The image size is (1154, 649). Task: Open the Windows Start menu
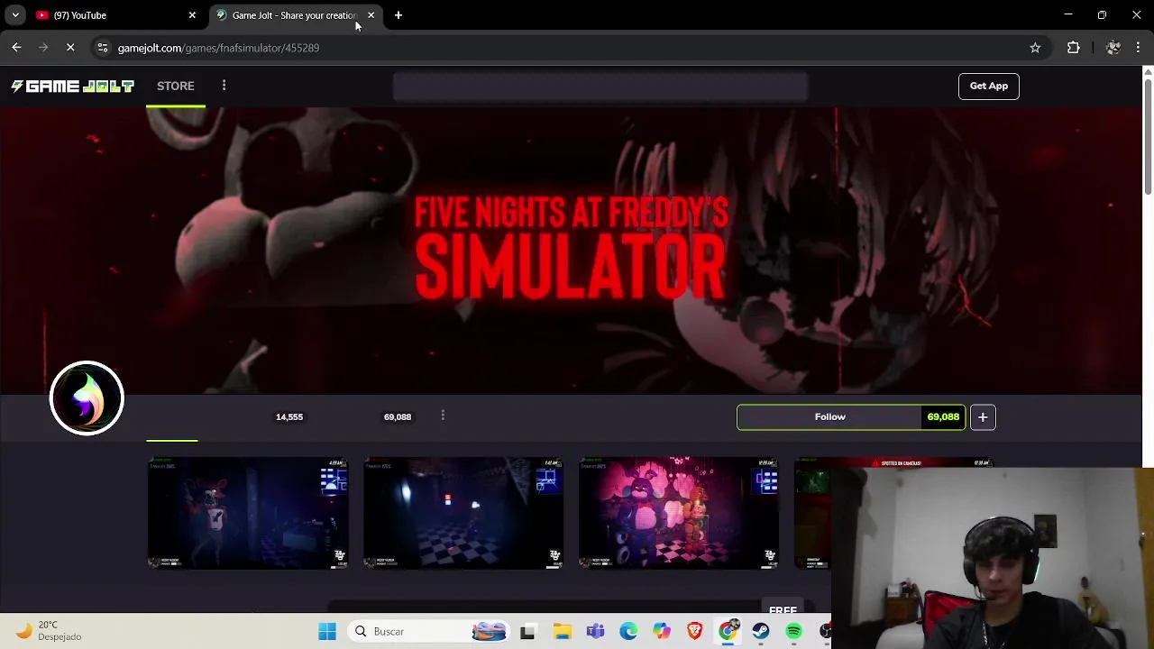(327, 632)
